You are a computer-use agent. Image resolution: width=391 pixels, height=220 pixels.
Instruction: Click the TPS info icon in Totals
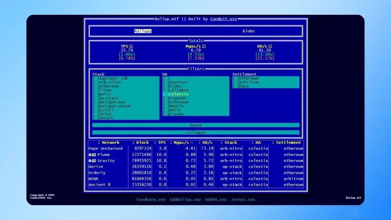131,47
